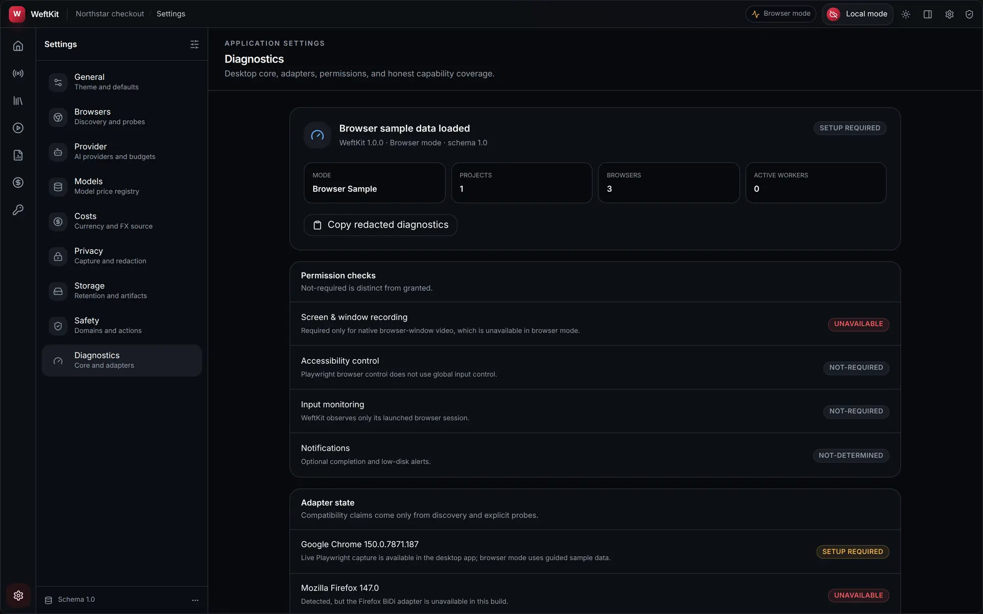
Task: Click UNAVAILABLE badge for Mozilla Firefox
Action: (859, 595)
